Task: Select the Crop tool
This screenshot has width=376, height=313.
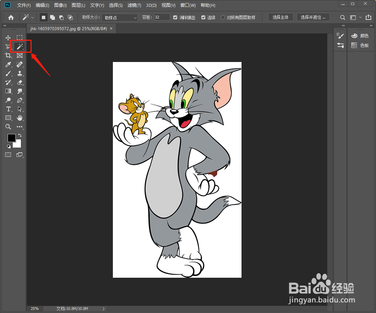Action: click(x=8, y=55)
